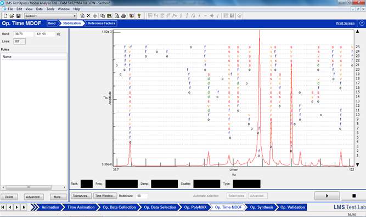This screenshot has height=217, width=366.
Task: Click the Model size field showing 50
Action: point(142,196)
